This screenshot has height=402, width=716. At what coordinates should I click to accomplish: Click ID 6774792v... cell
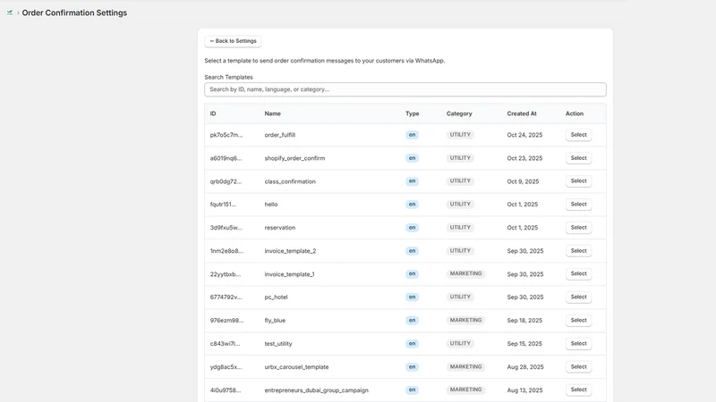click(x=226, y=297)
